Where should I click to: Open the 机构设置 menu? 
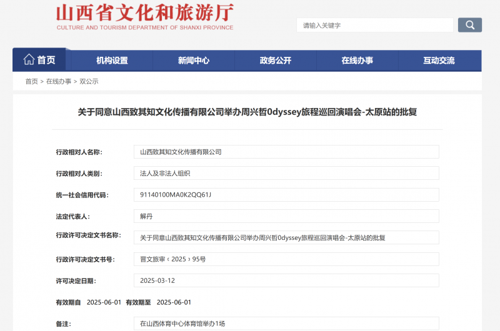coord(112,61)
